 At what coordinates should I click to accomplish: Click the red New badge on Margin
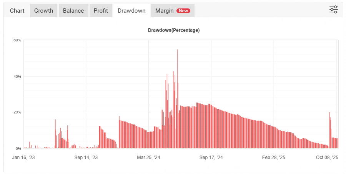click(x=183, y=11)
